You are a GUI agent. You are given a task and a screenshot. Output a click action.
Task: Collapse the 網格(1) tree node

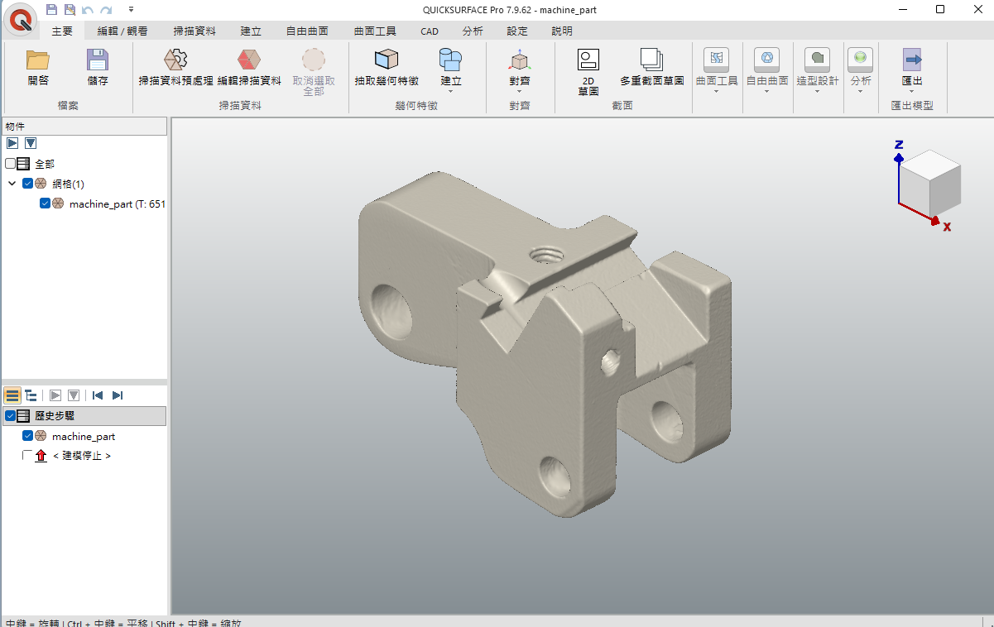click(x=12, y=184)
